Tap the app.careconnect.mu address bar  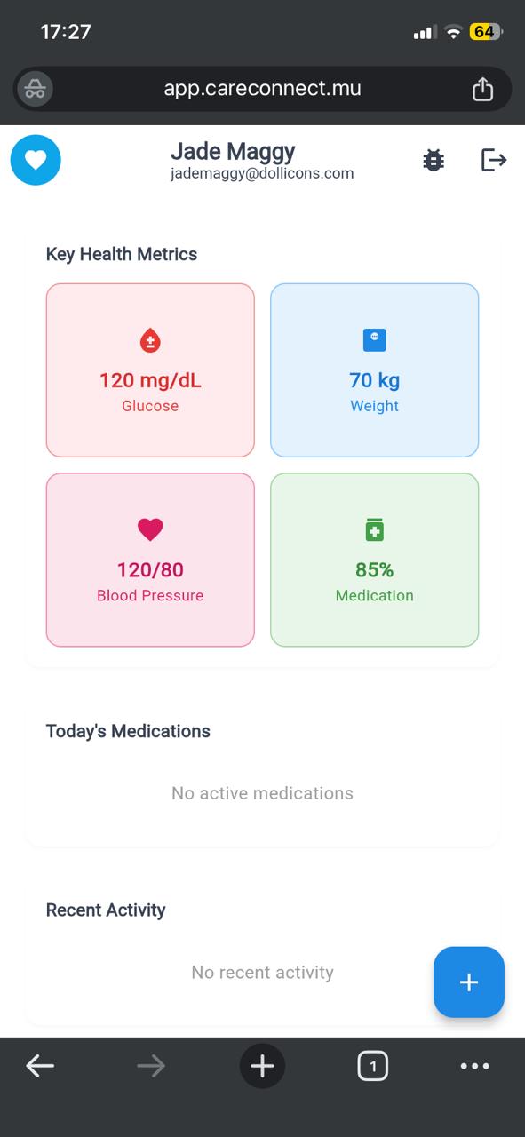(262, 88)
